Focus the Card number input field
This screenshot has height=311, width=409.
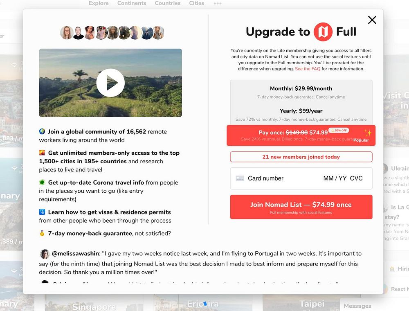pos(301,178)
